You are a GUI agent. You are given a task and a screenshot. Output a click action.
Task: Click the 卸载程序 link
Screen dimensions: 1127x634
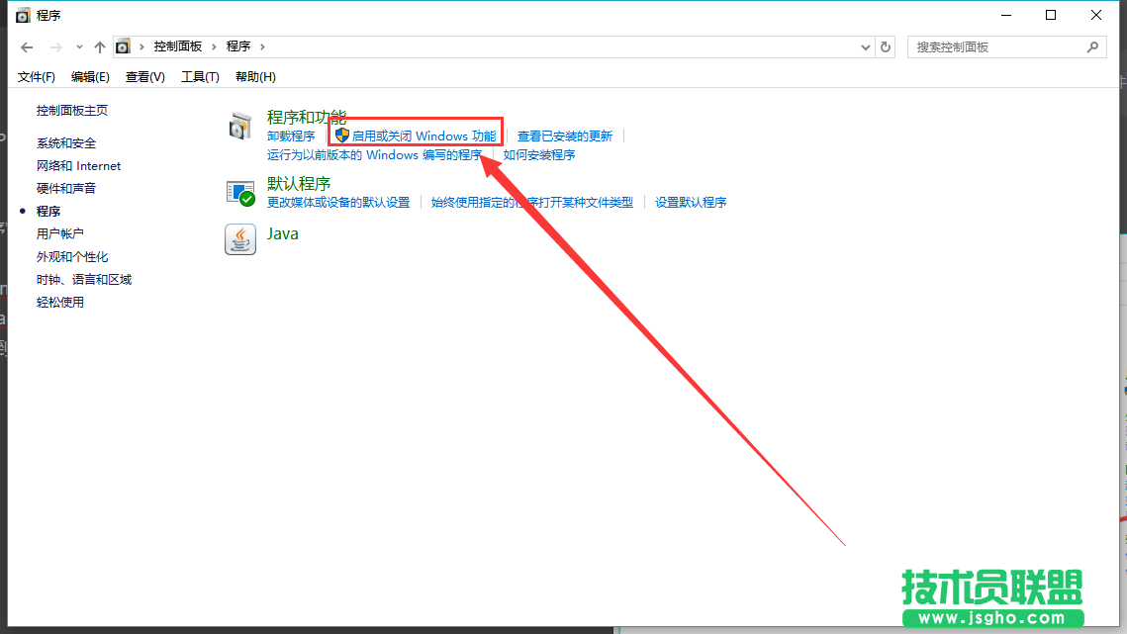click(x=291, y=136)
